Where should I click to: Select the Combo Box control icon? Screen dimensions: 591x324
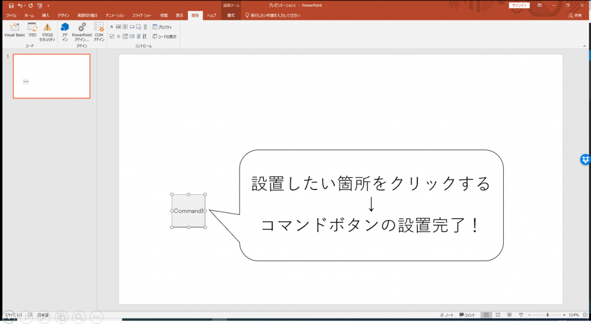[125, 36]
